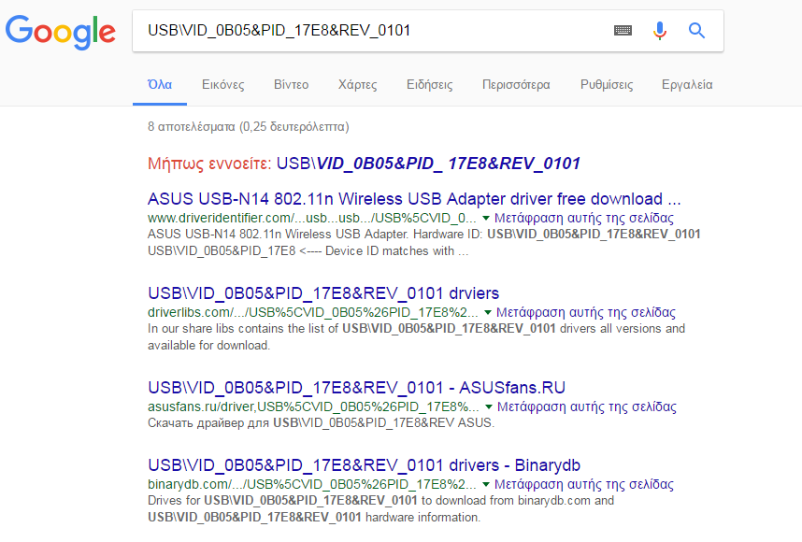Click the www.driveridentifier.com green URL text
This screenshot has height=542, width=802.
tap(312, 219)
